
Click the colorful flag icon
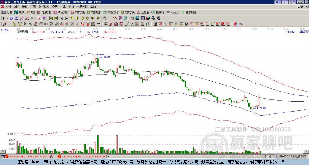point(45,18)
